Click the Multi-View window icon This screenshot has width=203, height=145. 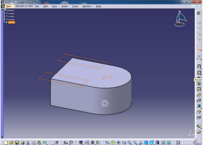click(x=146, y=142)
